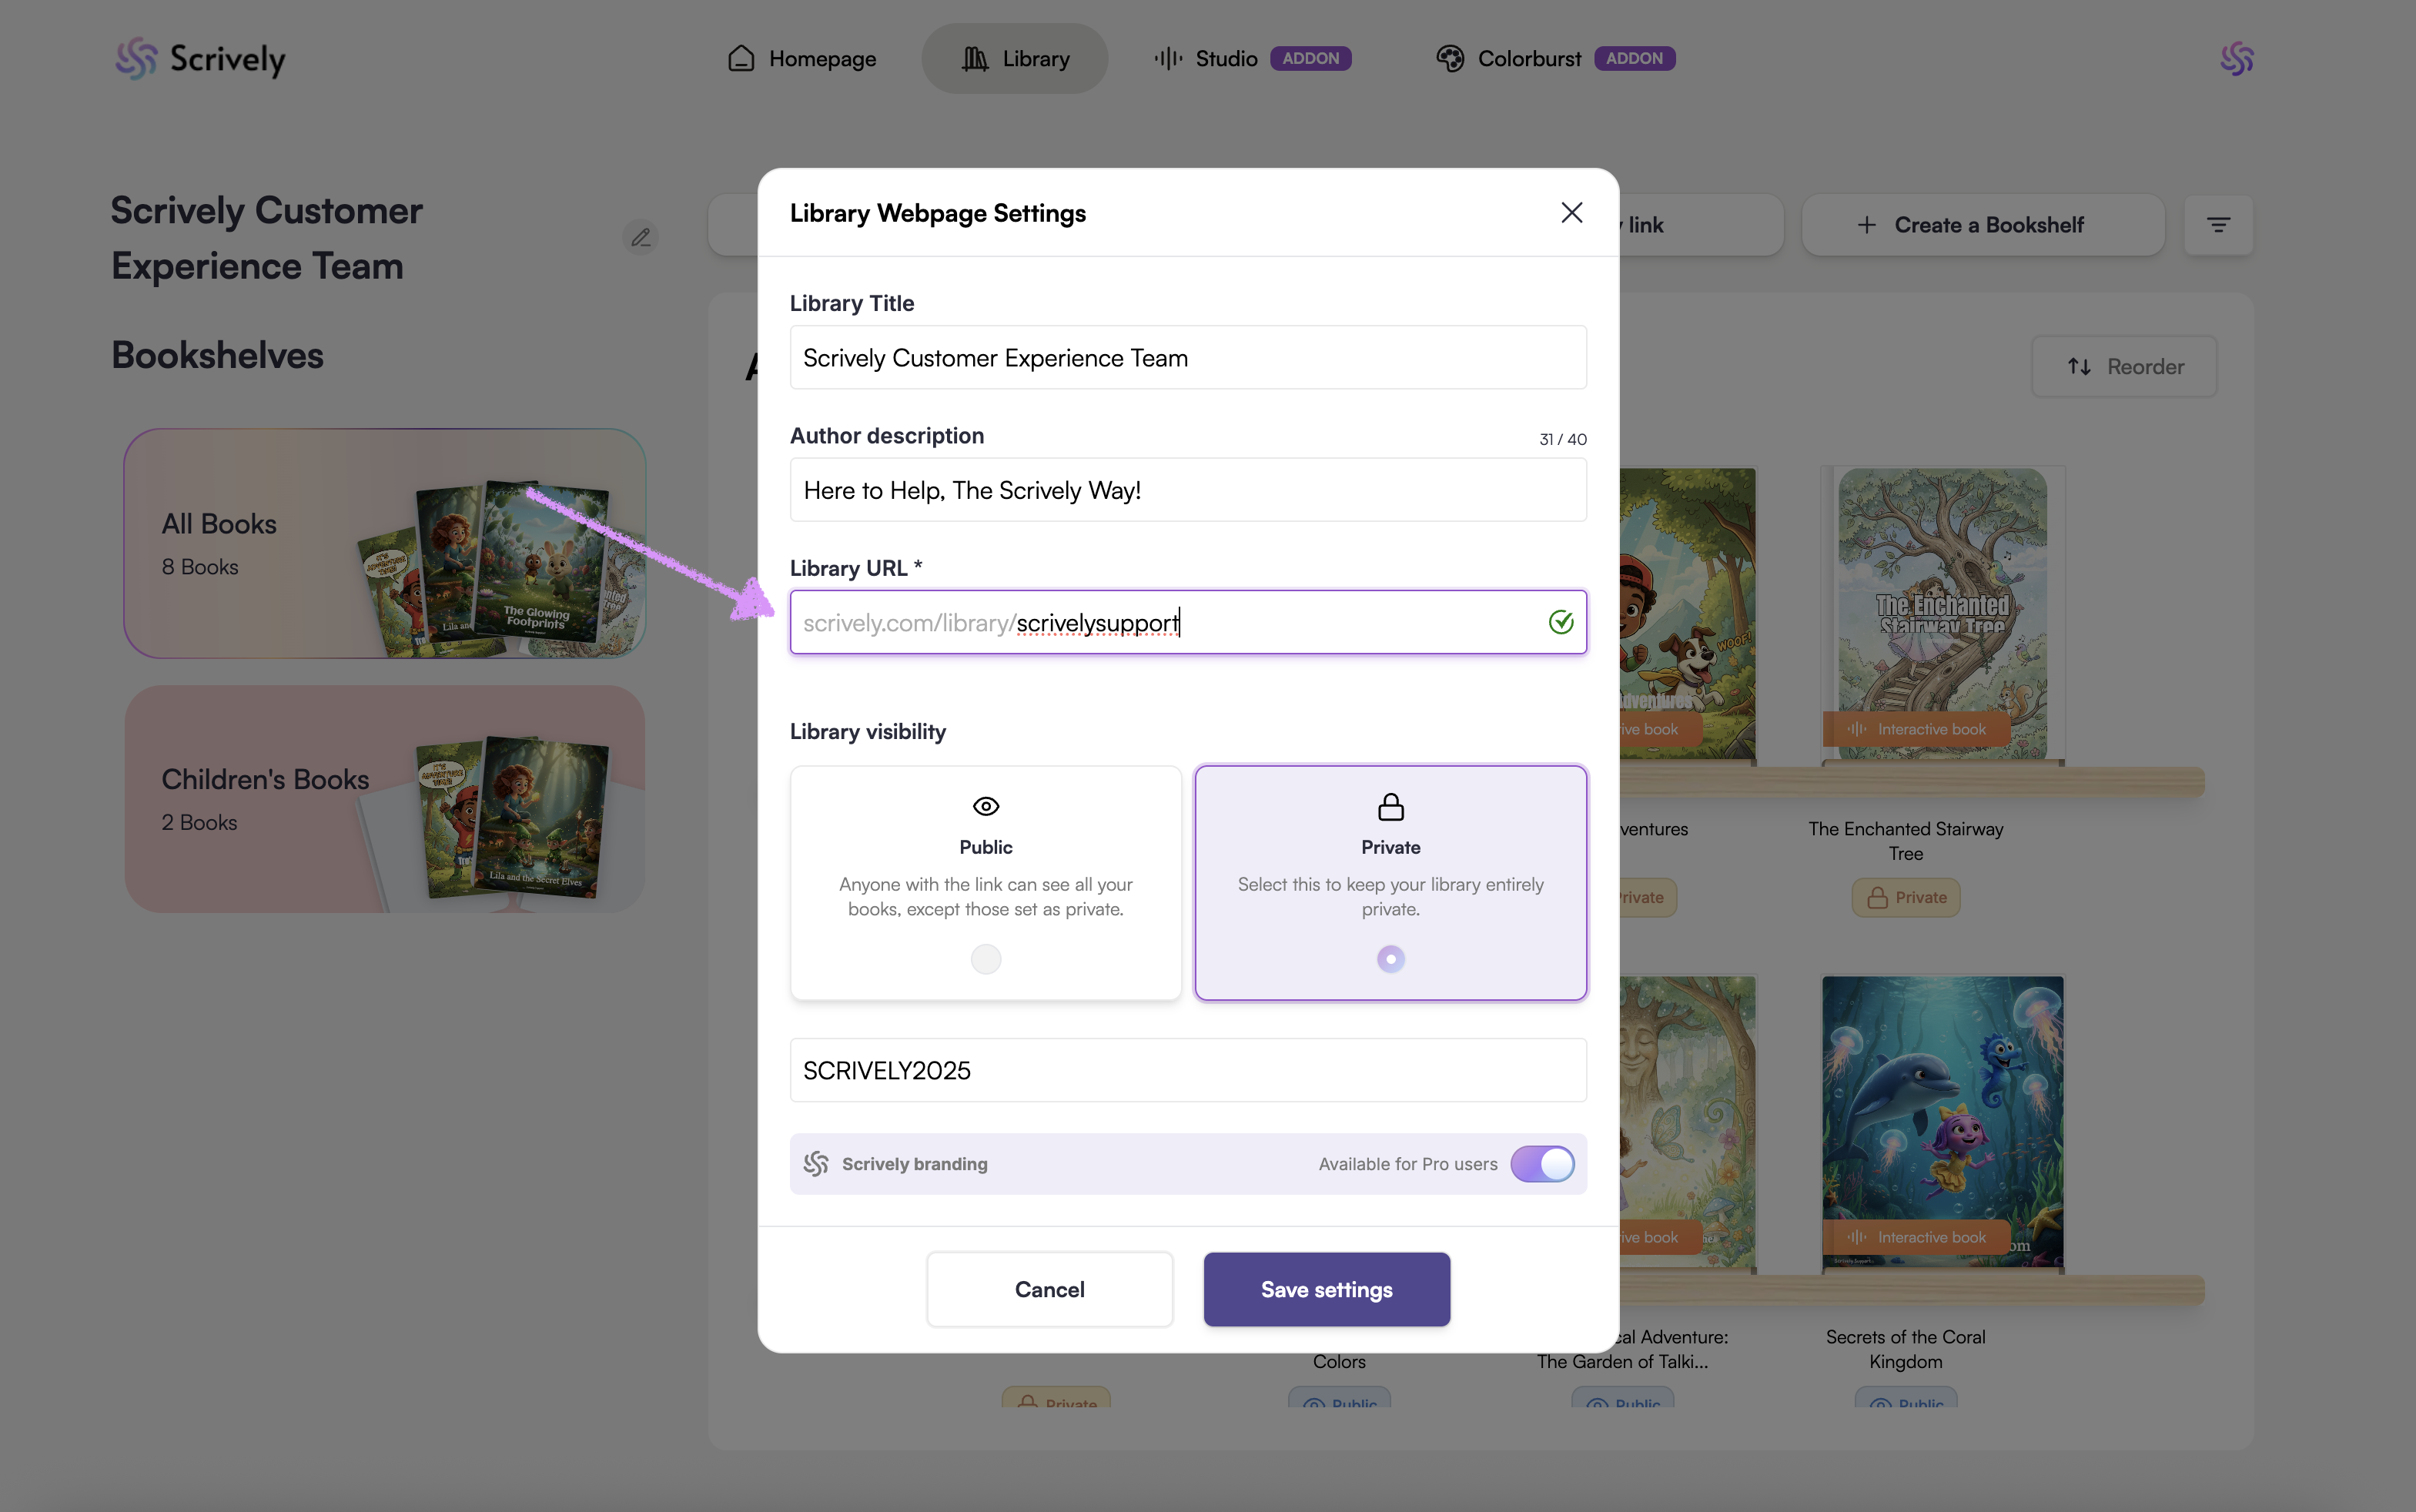Screen dimensions: 2416x1512
Task: Click the Reorder button
Action: (2125, 366)
